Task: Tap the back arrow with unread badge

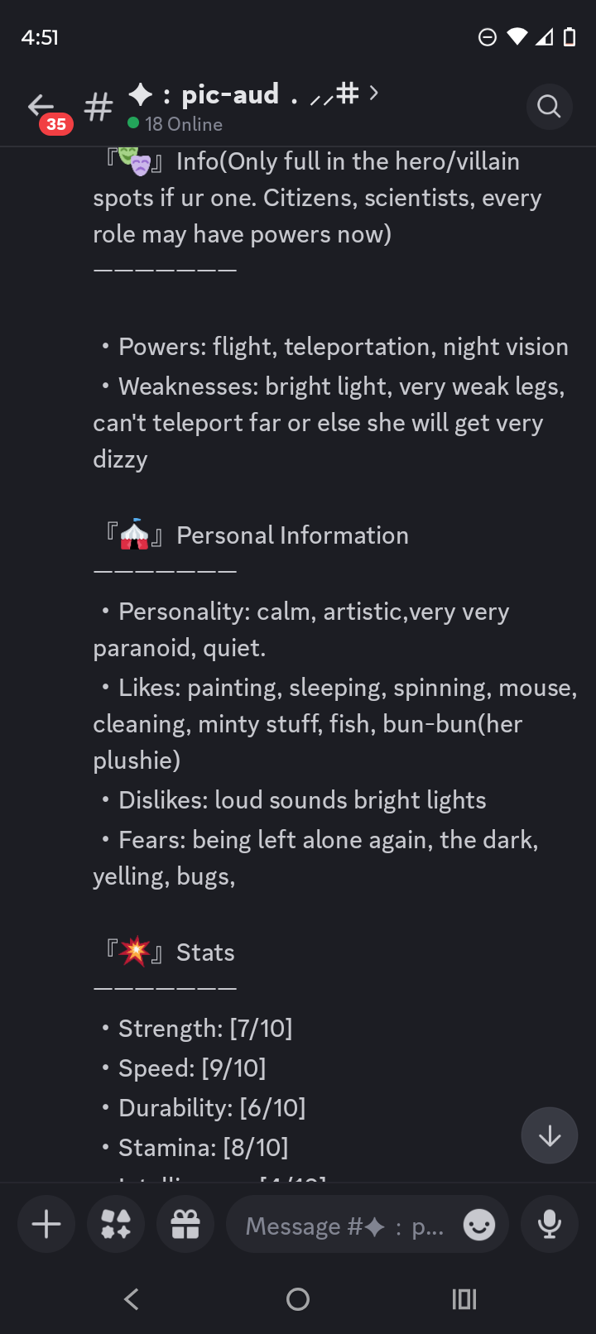Action: (x=43, y=108)
